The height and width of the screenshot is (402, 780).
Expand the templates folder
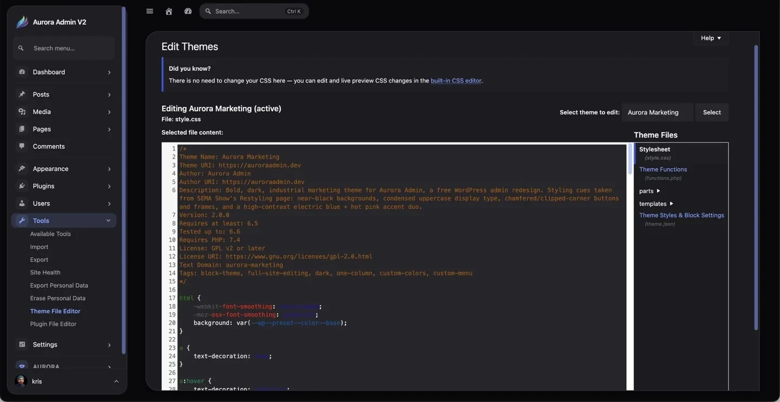click(x=656, y=204)
